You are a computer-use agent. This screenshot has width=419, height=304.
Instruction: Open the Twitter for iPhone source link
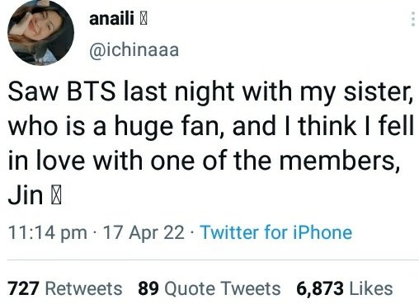pos(276,232)
